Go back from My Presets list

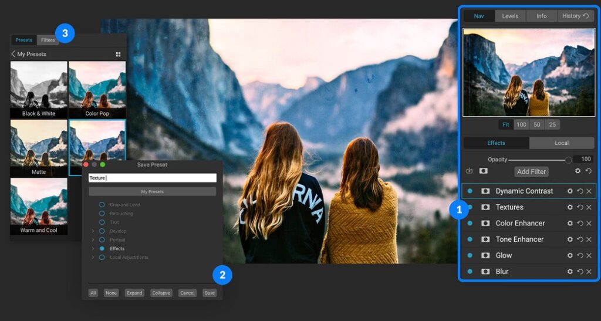tap(13, 54)
